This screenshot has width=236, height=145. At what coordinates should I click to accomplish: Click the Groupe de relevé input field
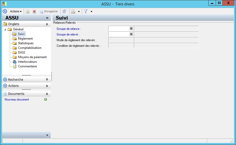tap(119, 34)
